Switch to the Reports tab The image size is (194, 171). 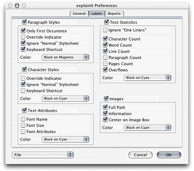pyautogui.click(x=114, y=14)
